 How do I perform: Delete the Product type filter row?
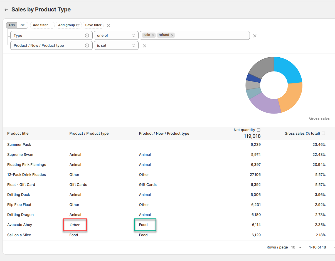click(144, 46)
